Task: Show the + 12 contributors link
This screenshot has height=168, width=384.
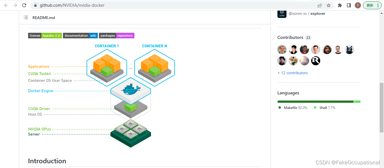Action: 292,73
